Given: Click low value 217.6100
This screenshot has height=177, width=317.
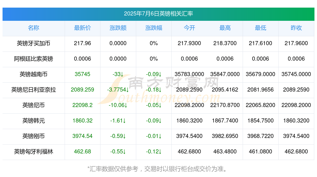Looking at the screenshot, I should click(260, 43).
